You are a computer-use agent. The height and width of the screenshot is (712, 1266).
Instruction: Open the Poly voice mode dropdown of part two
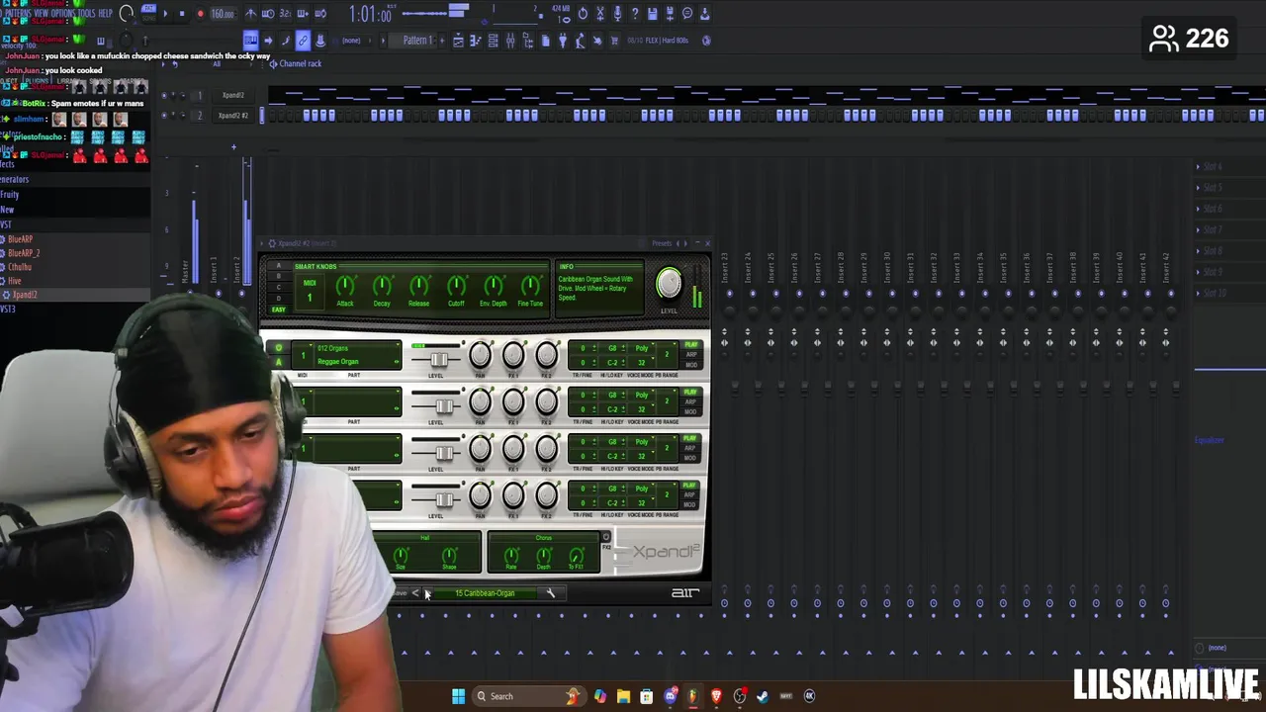(644, 395)
